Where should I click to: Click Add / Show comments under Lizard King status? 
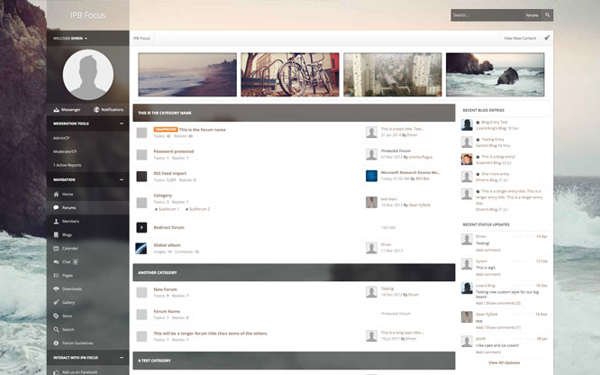[x=498, y=304]
